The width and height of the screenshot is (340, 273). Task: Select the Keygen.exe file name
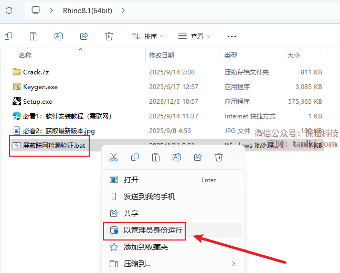pos(40,87)
